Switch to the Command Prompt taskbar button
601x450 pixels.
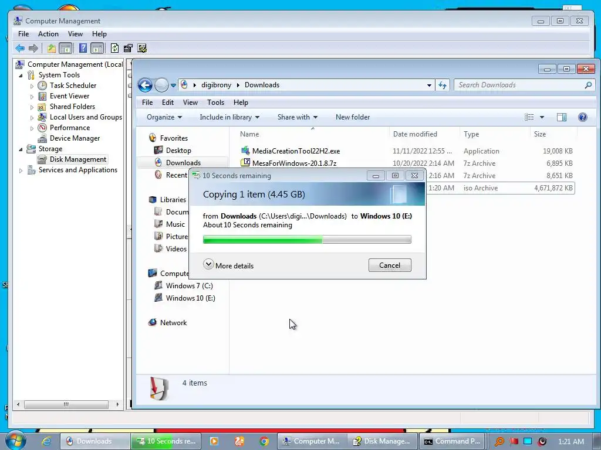click(452, 441)
